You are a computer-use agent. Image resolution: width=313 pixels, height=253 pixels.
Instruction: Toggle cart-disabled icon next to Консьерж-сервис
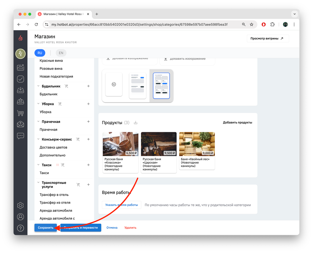[x=78, y=139]
